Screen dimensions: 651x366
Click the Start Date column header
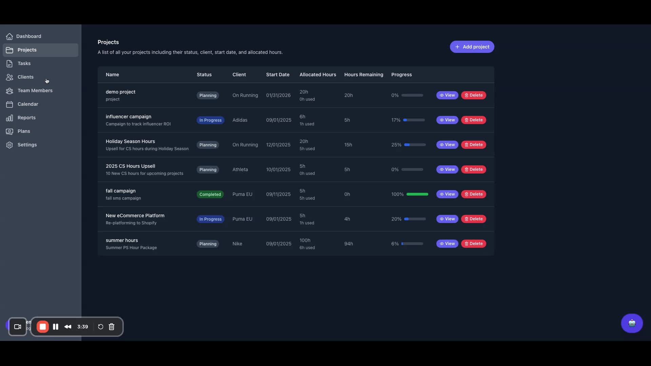point(278,75)
